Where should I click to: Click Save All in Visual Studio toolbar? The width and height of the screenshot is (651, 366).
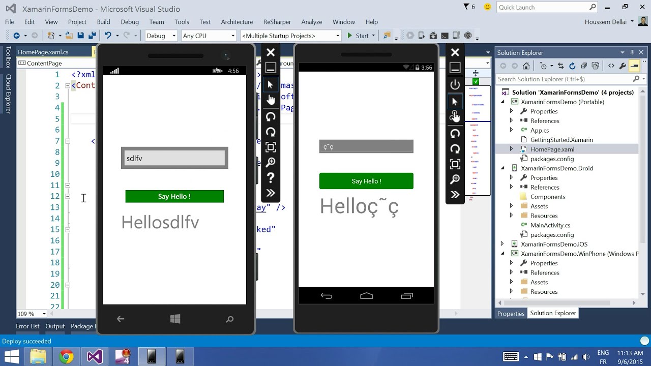[92, 36]
